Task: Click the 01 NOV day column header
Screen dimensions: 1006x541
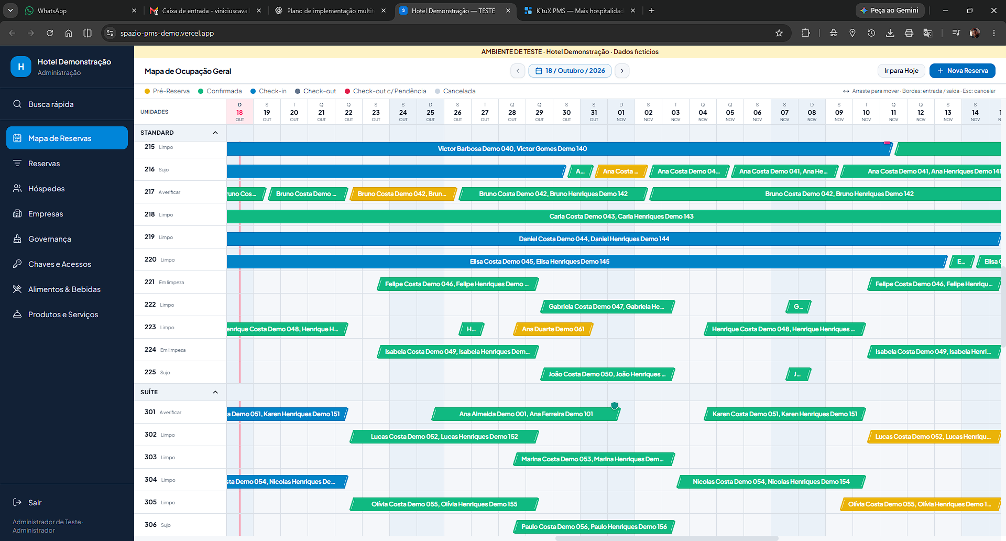Action: click(x=621, y=112)
